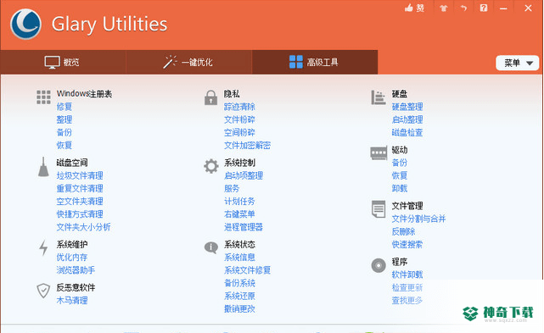The height and width of the screenshot is (333, 544).
Task: Open 快捷方式清理 tool
Action: point(80,214)
